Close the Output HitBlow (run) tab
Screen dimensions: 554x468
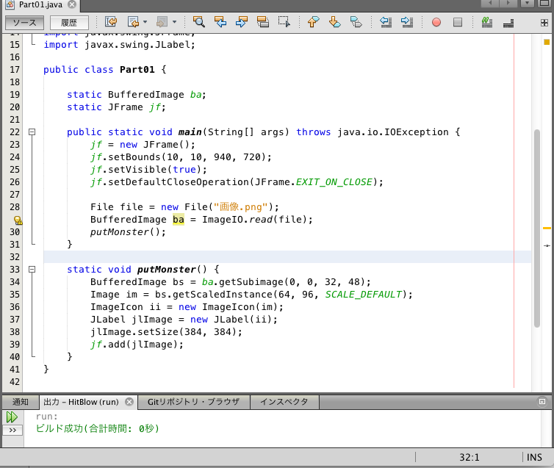pyautogui.click(x=129, y=402)
